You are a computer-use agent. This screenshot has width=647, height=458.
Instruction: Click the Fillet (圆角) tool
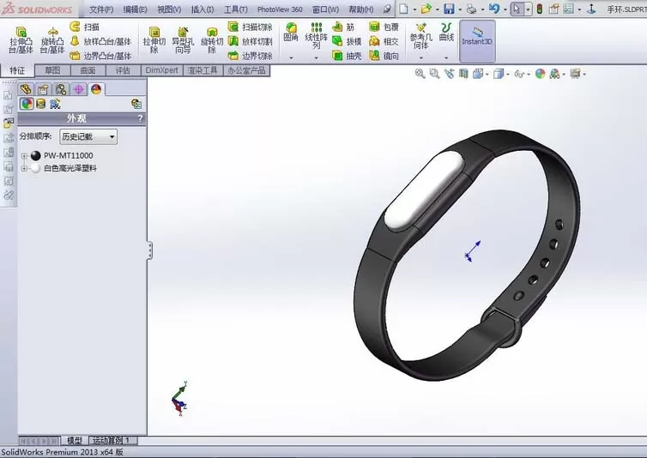tap(291, 33)
